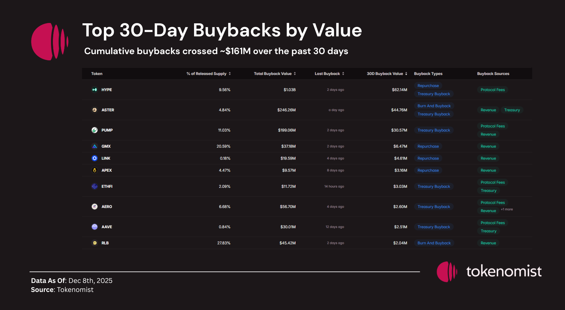Select the ASTER token name

coord(108,110)
